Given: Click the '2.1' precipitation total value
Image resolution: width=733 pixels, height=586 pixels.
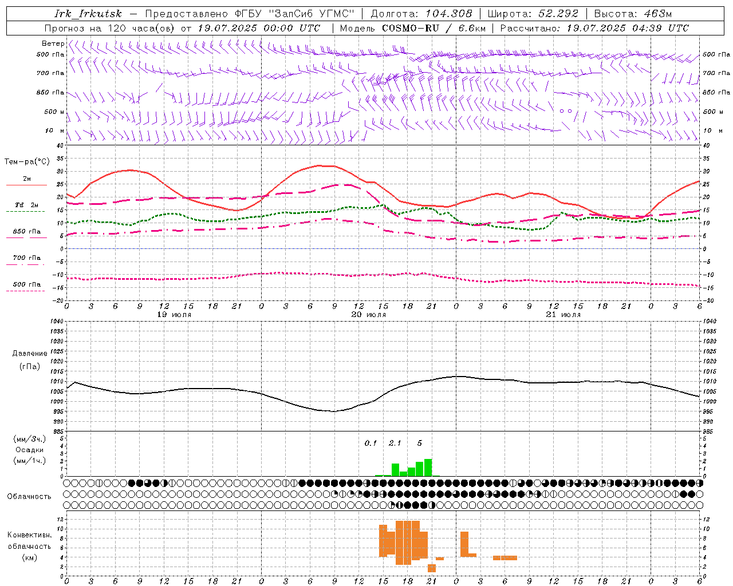Looking at the screenshot, I should point(395,444).
